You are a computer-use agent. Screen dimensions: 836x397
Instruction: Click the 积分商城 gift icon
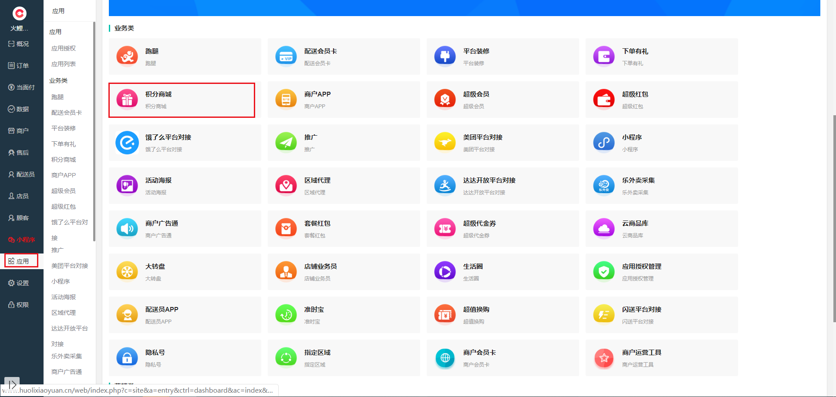pyautogui.click(x=127, y=100)
